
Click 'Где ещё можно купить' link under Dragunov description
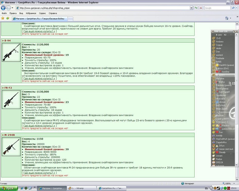click(x=39, y=31)
